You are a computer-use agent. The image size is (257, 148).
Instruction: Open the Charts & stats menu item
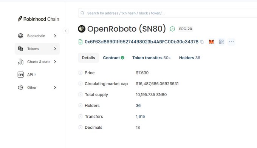coord(37,62)
